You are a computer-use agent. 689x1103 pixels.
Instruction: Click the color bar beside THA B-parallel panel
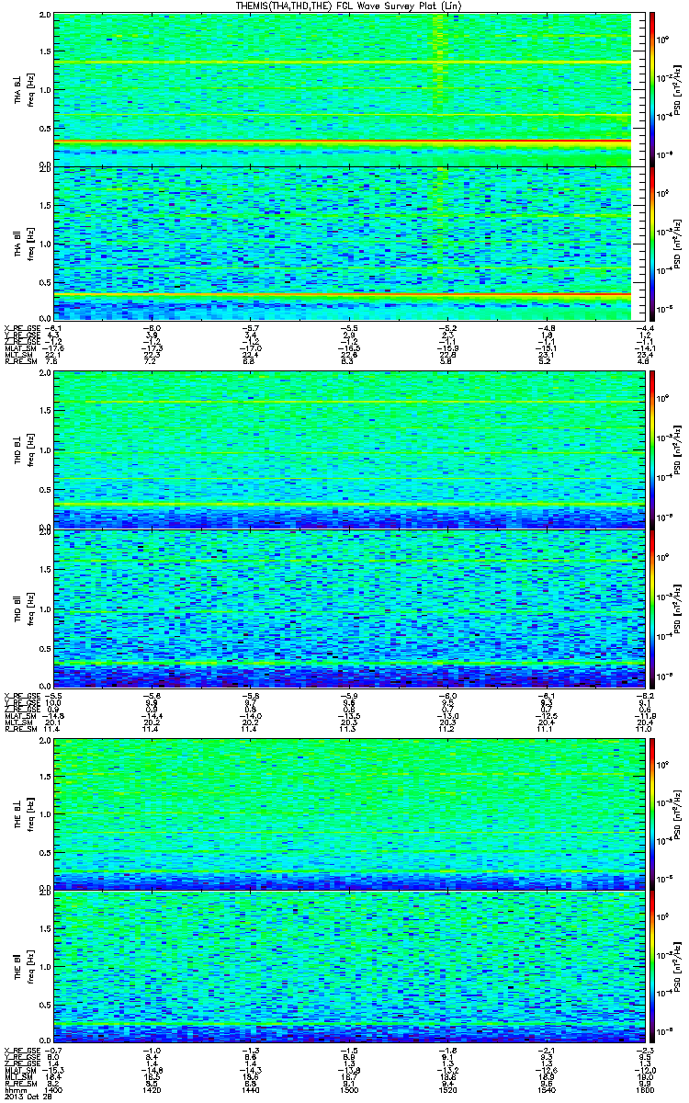coord(651,242)
